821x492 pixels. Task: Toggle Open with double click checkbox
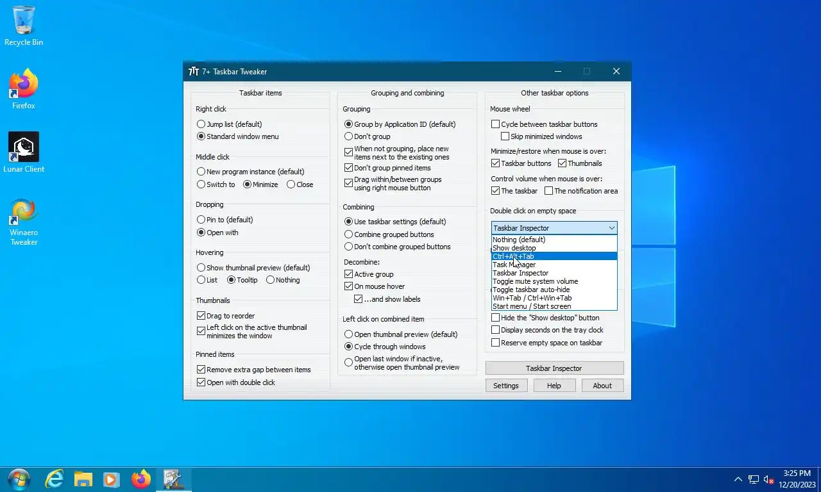[235, 382]
